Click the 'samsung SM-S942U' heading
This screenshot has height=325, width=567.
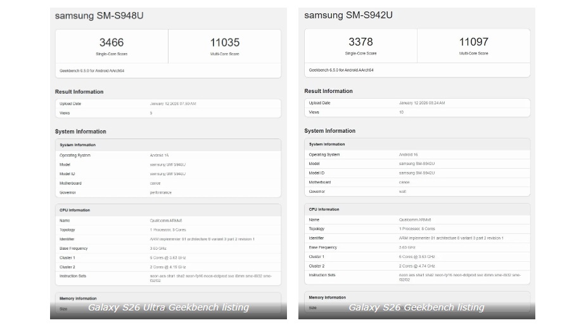(x=348, y=15)
